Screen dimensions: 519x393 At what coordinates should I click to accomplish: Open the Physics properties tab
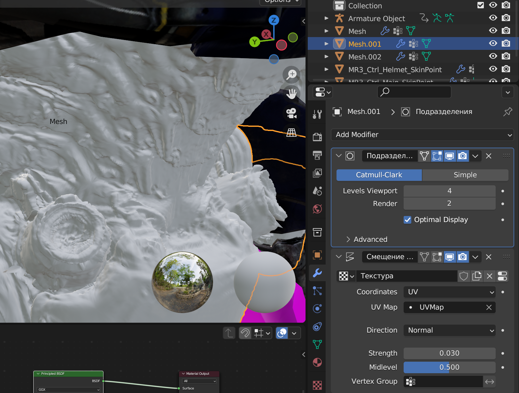pos(317,309)
